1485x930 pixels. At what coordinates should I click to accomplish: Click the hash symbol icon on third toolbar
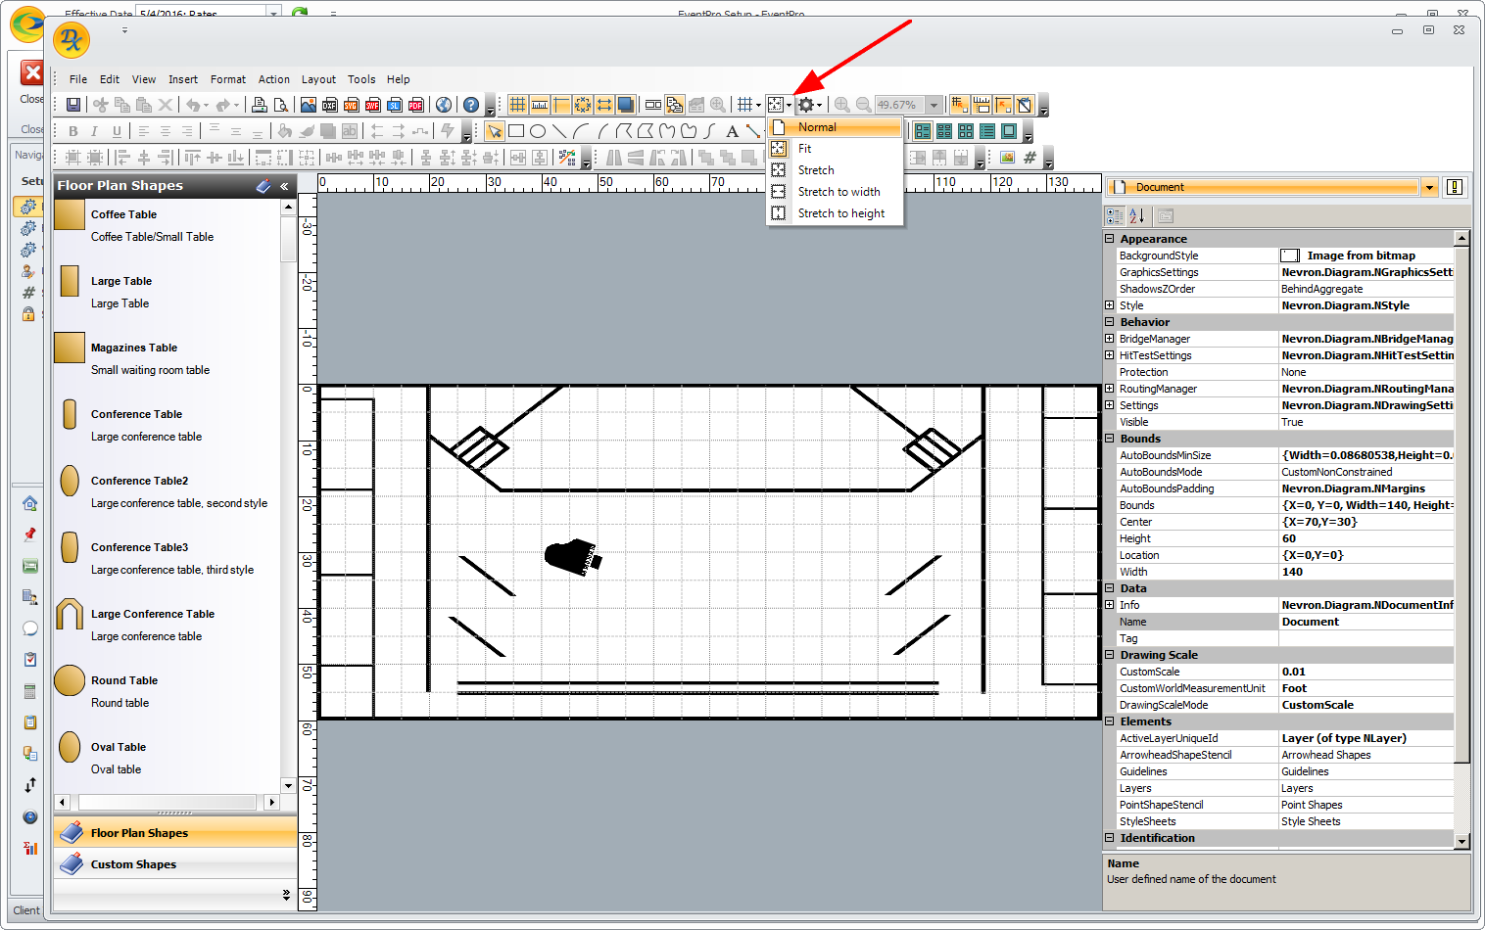(x=1030, y=157)
